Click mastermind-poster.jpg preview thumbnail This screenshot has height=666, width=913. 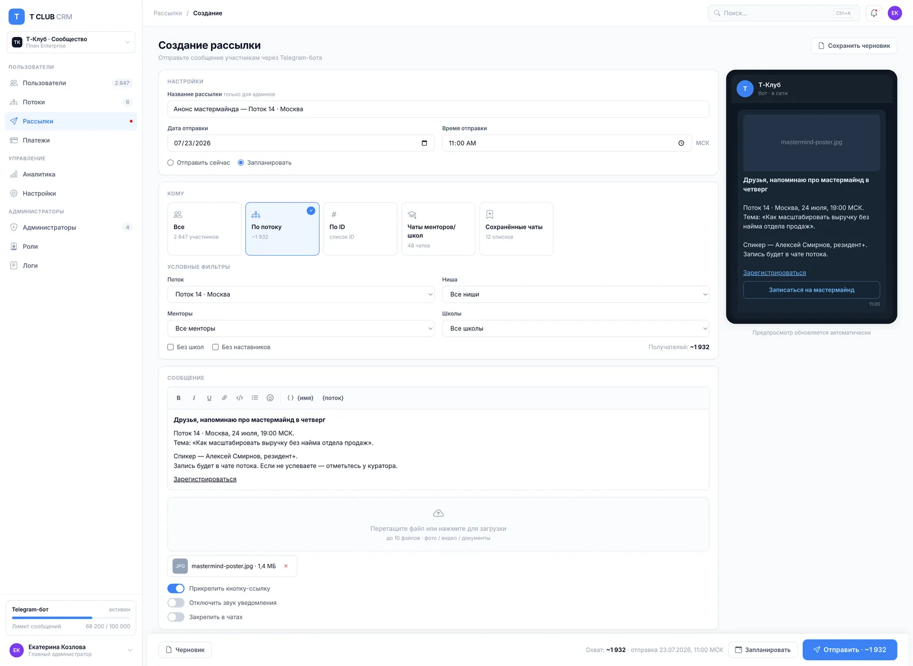pos(811,143)
